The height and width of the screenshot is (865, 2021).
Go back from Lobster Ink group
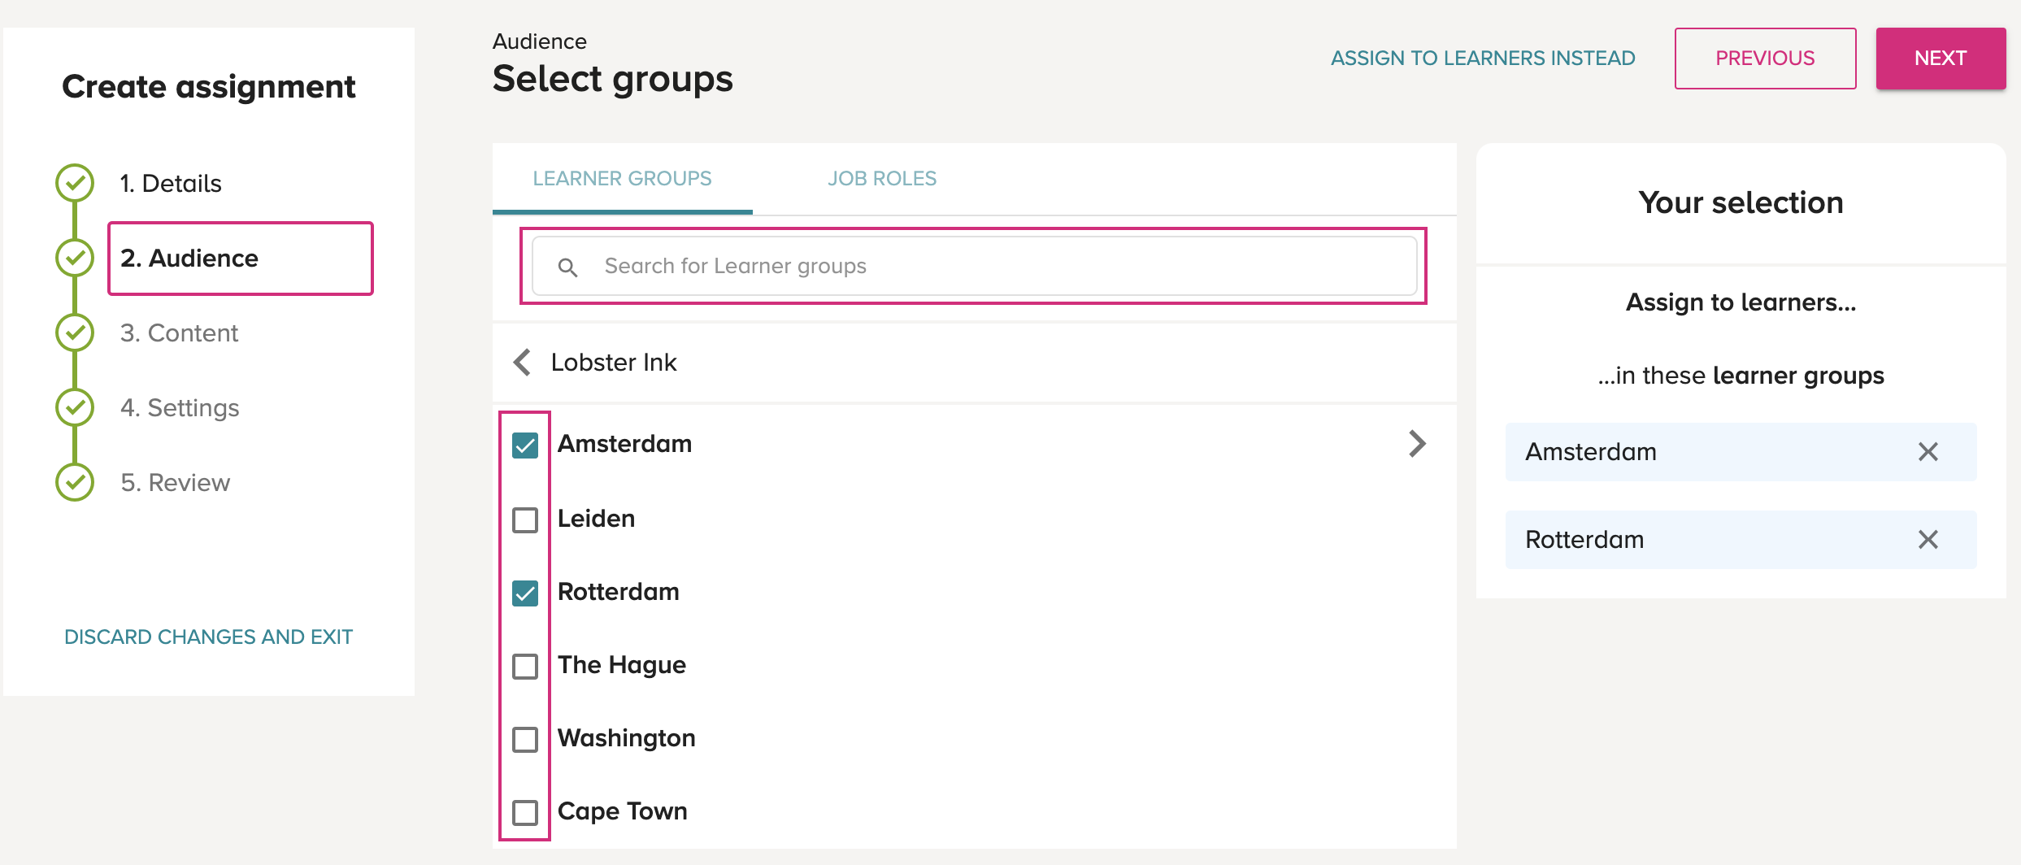coord(523,363)
